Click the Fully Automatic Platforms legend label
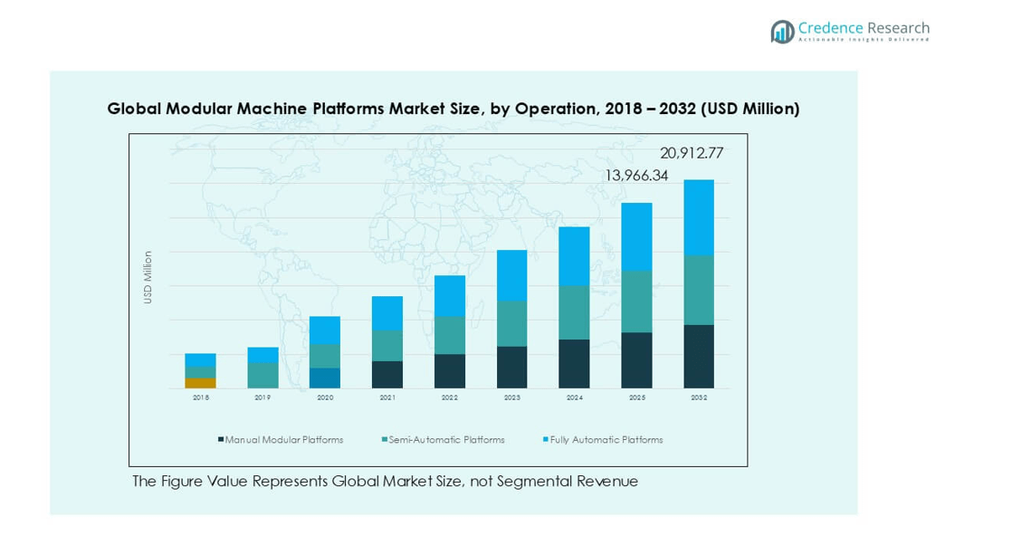Screen dimensions: 1012x536 pos(606,440)
